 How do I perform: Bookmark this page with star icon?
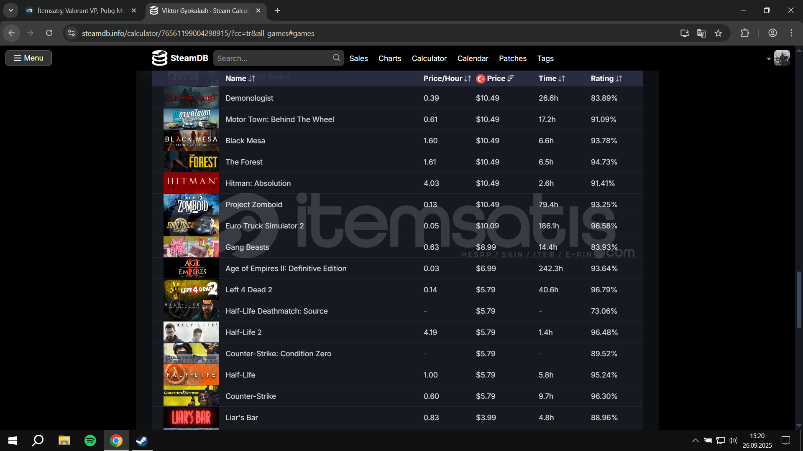click(718, 33)
